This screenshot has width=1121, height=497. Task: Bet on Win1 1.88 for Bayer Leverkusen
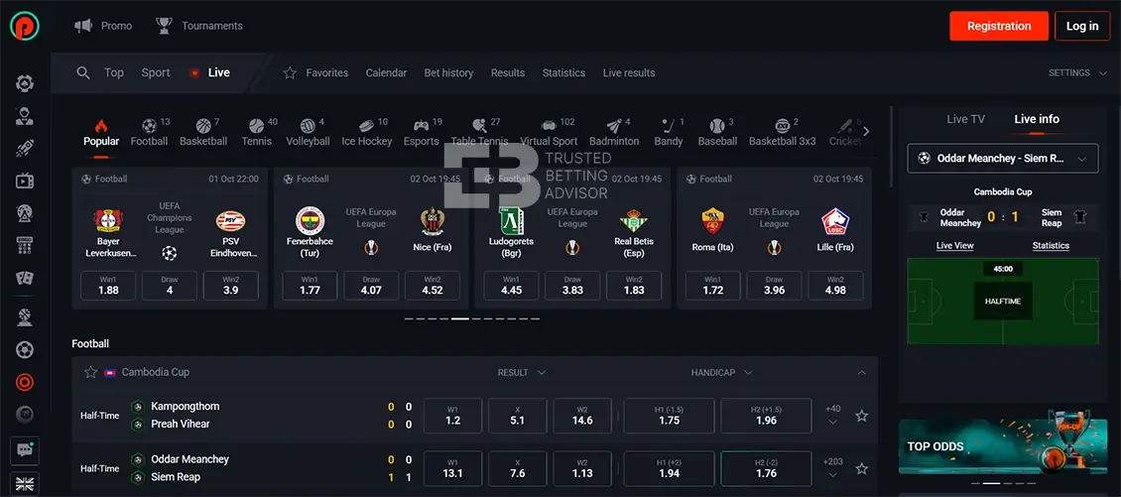[109, 286]
